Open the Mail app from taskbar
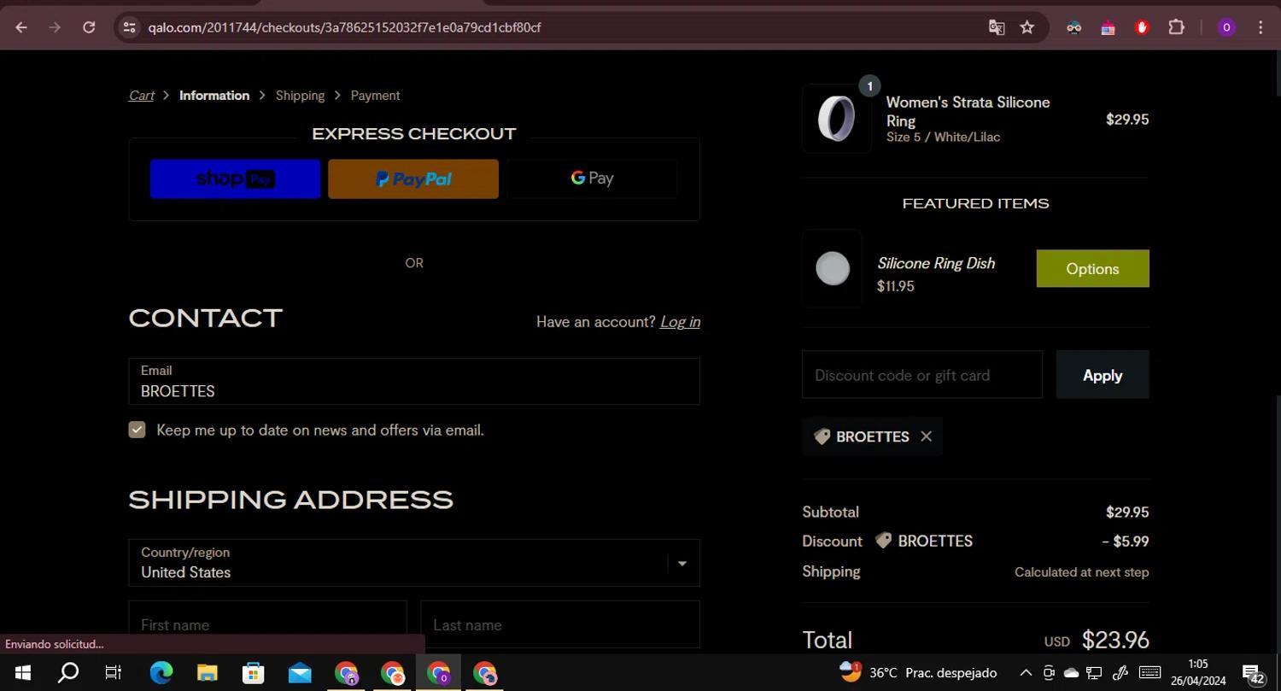 (300, 673)
